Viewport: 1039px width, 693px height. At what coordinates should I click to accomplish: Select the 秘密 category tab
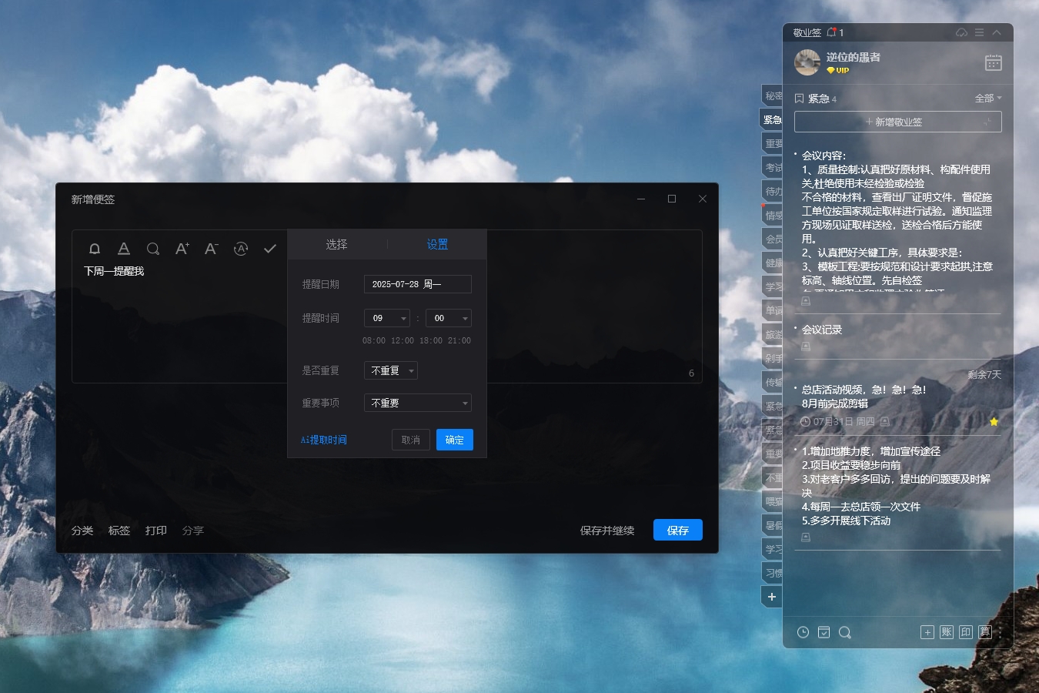773,95
